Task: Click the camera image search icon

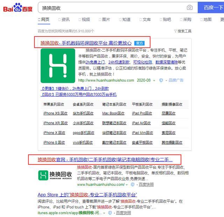Action: pos(190,7)
